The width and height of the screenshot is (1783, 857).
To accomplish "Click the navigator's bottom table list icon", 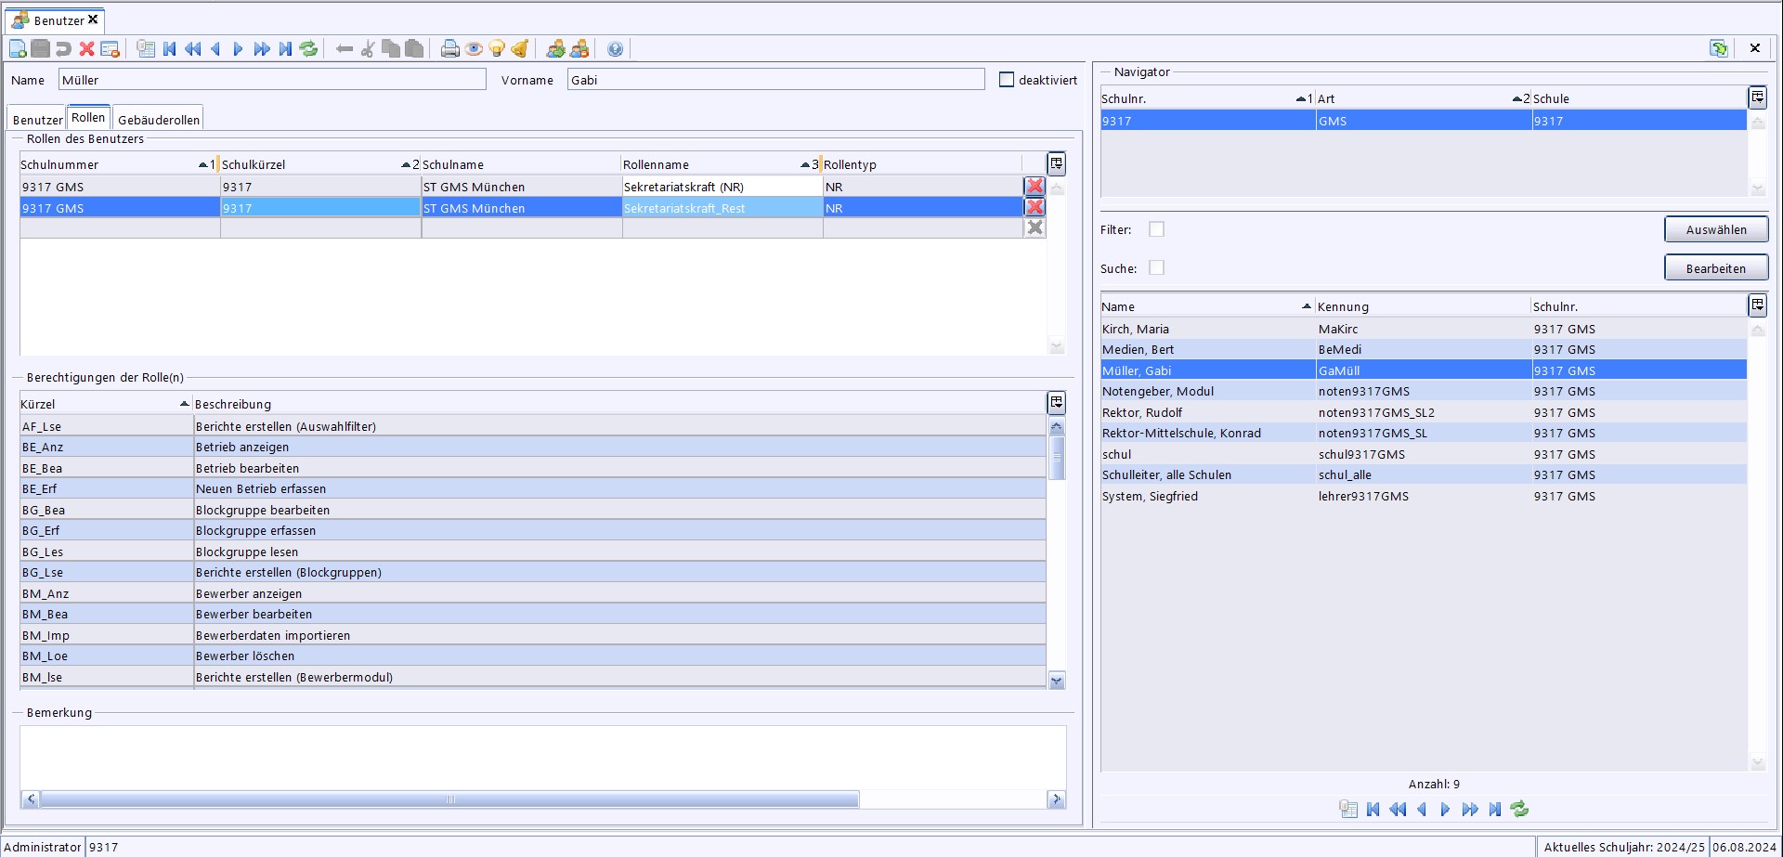I will 1348,810.
